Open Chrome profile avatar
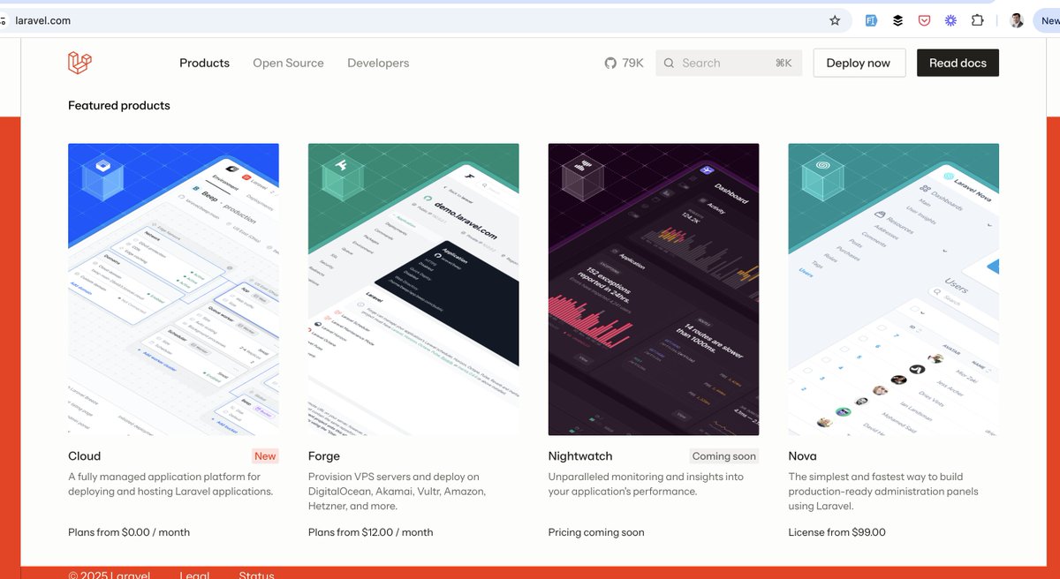The image size is (1060, 579). point(1017,20)
